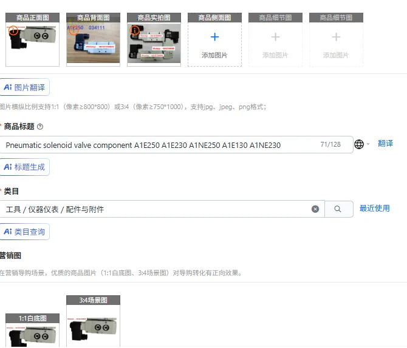Open 最近使用 recent categories link
407x348 pixels.
point(375,209)
